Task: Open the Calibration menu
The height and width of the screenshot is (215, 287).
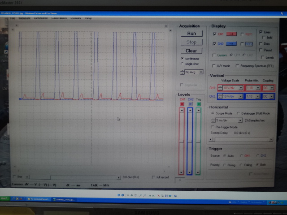Action: pyautogui.click(x=59, y=18)
